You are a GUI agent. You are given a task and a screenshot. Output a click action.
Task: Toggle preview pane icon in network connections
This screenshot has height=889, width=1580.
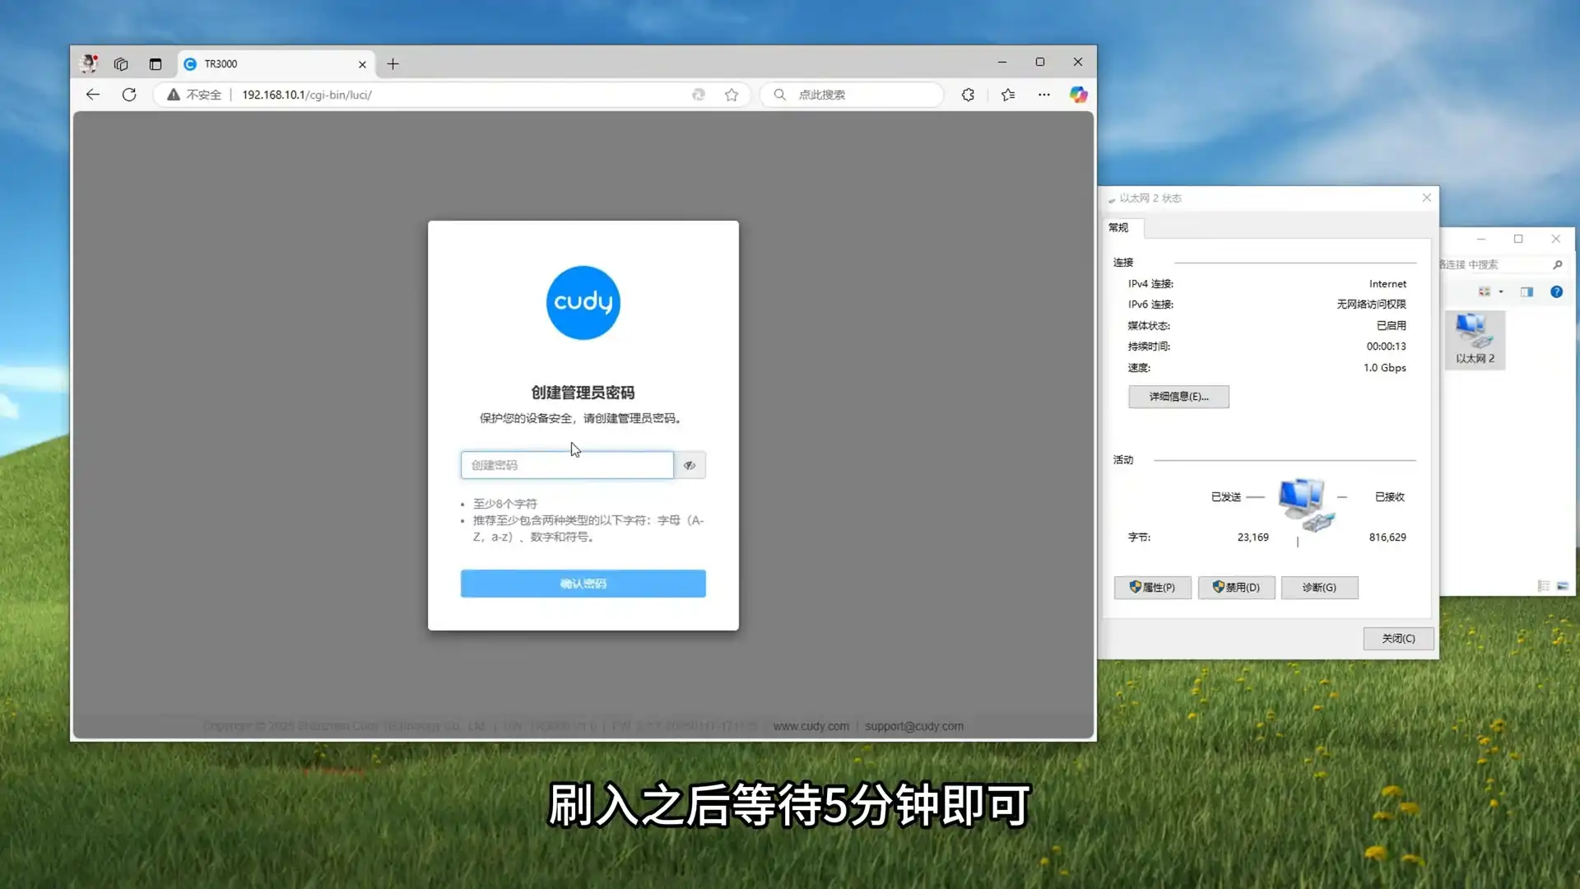(1527, 291)
